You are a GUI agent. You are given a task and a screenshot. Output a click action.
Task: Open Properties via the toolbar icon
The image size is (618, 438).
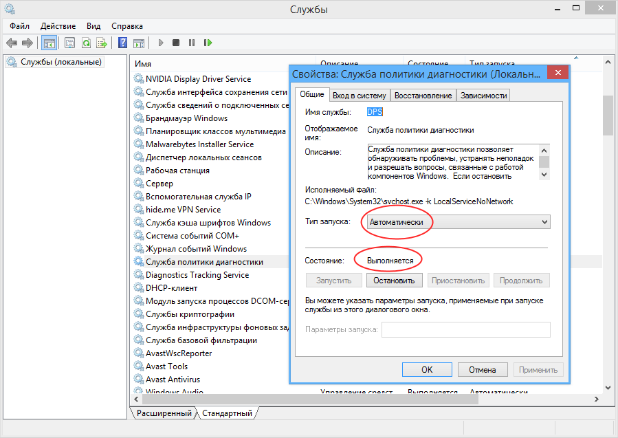[69, 43]
